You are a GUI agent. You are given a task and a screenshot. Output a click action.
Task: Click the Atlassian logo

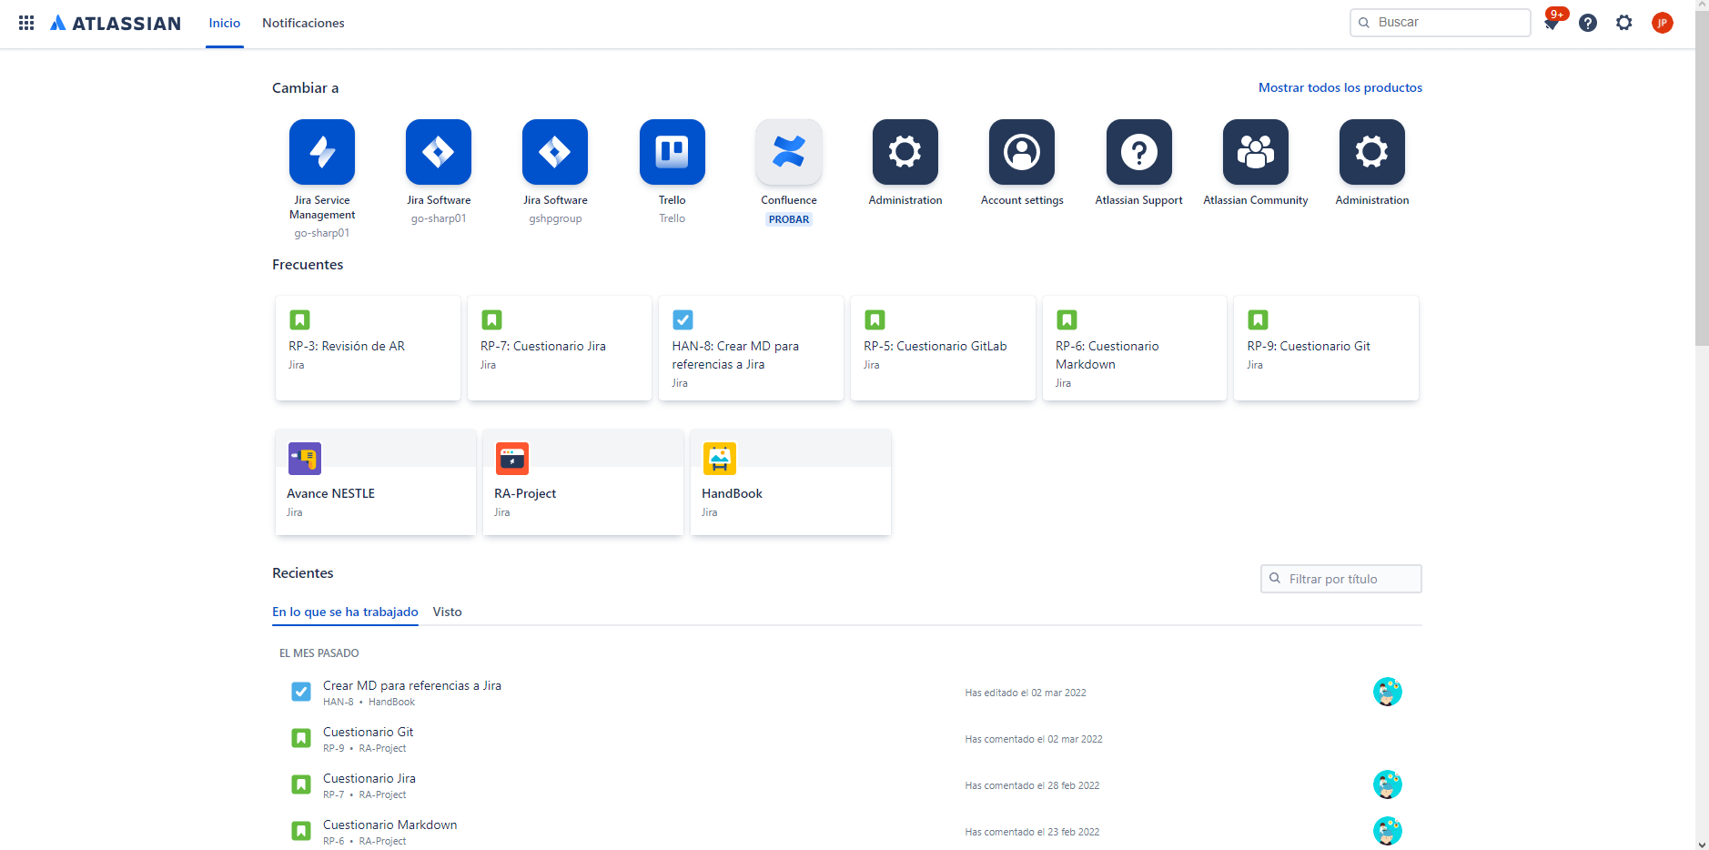pos(116,23)
